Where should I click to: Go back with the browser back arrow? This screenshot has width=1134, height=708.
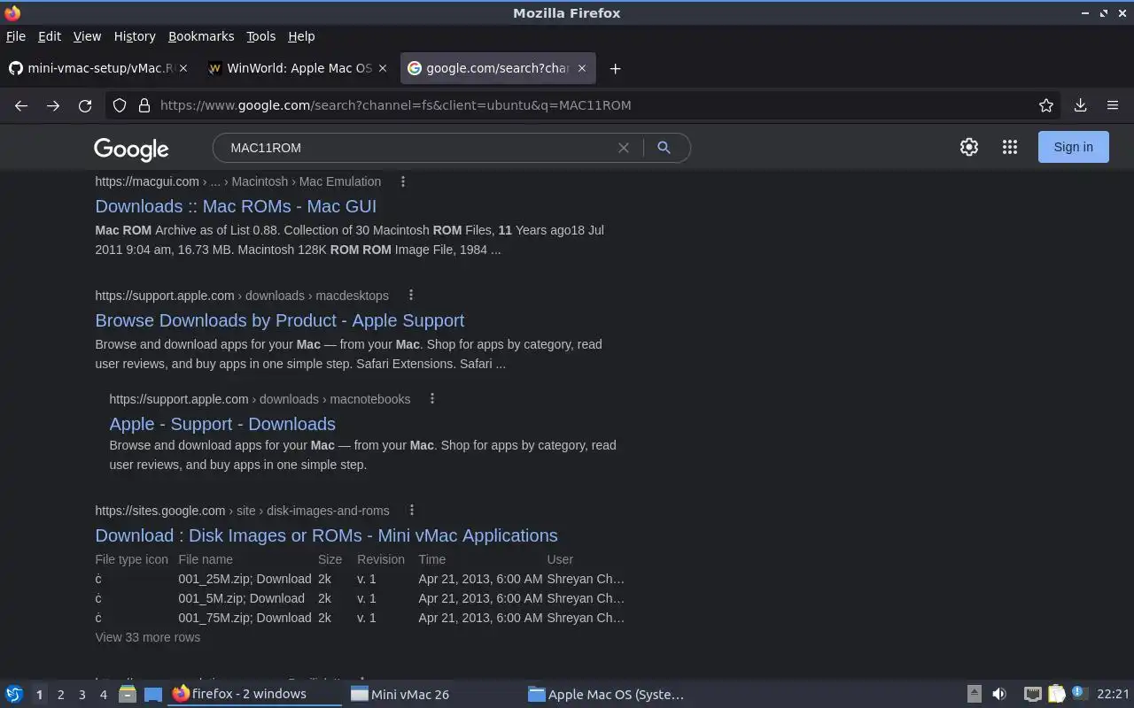(x=21, y=105)
